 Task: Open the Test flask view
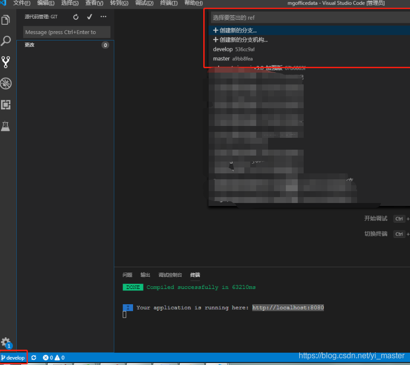(x=5, y=126)
